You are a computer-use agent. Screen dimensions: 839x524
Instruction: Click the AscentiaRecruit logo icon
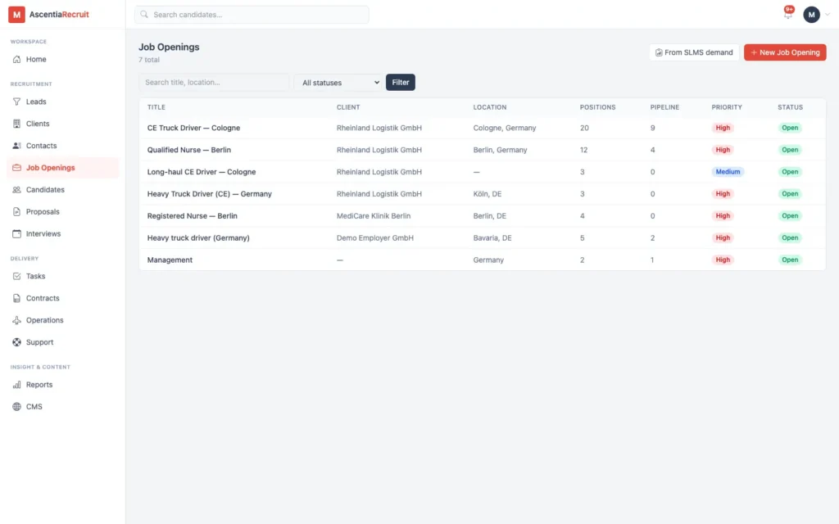(x=16, y=15)
